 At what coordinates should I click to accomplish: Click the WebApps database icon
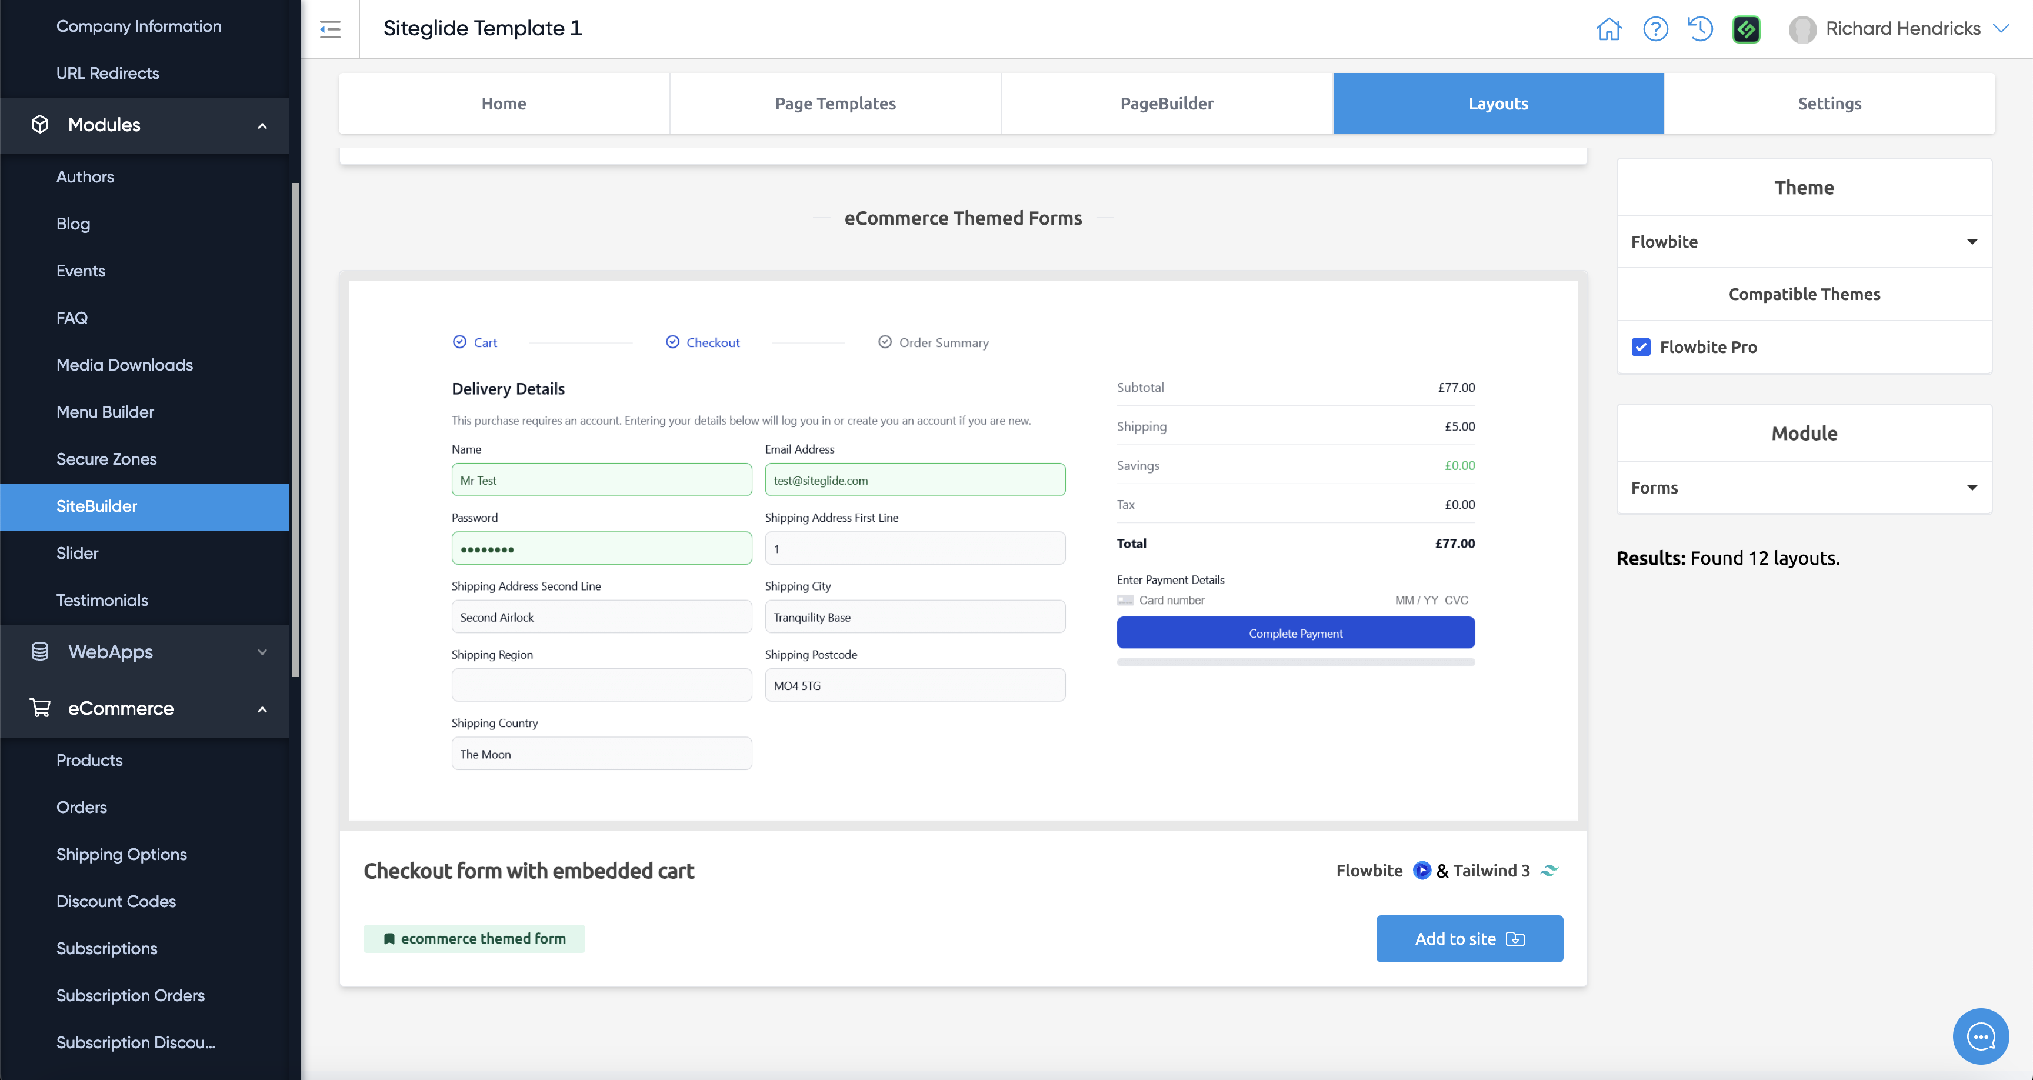pyautogui.click(x=40, y=651)
